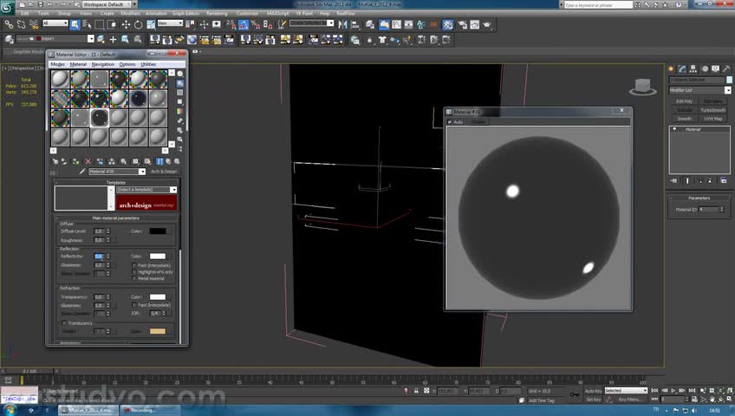
Task: Uncheck Auto in the material preview window
Action: [450, 122]
